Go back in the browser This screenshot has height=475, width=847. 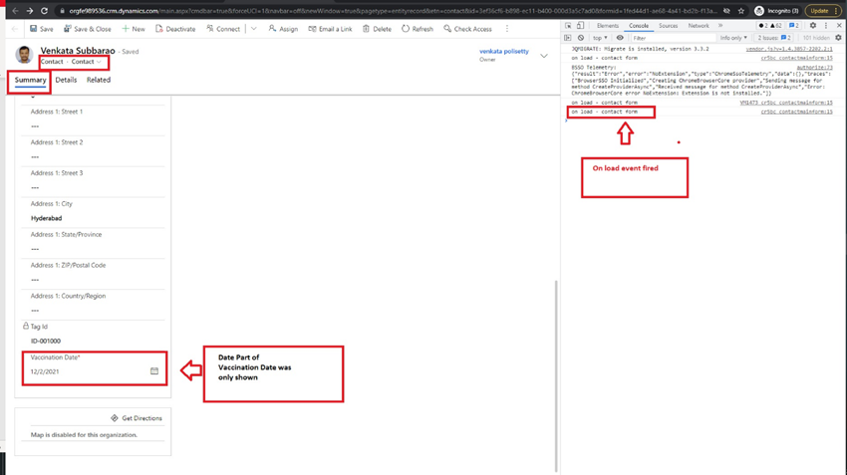pyautogui.click(x=15, y=10)
